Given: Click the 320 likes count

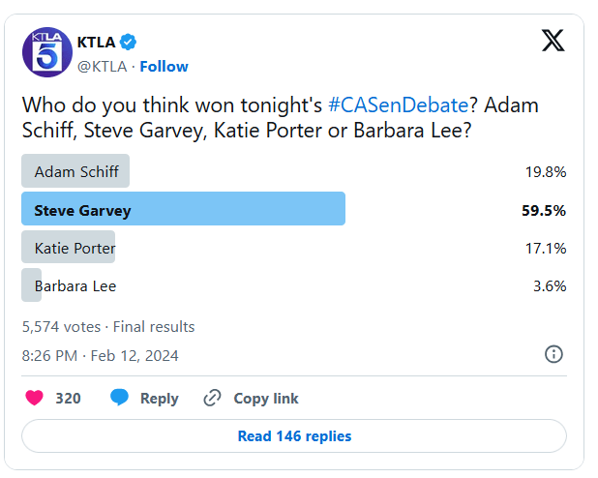Looking at the screenshot, I should pyautogui.click(x=68, y=398).
